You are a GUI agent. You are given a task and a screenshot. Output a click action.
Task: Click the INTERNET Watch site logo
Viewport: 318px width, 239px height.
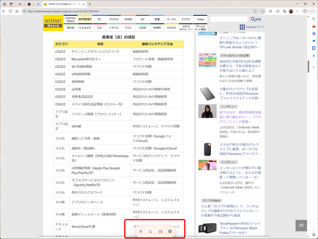[53, 23]
